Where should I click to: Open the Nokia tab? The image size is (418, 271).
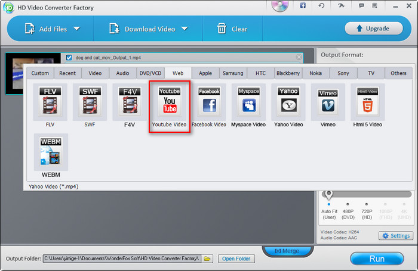pyautogui.click(x=316, y=73)
